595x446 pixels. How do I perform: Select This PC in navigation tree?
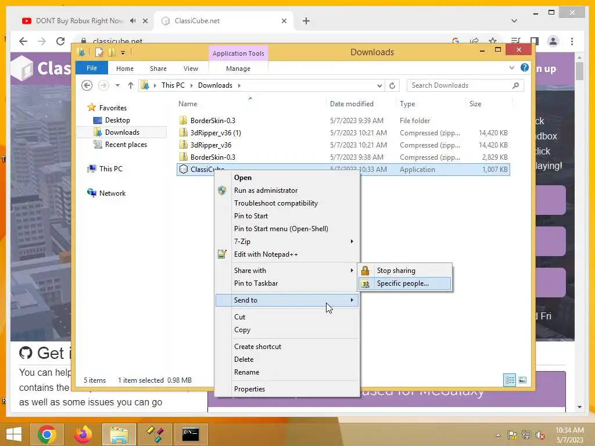point(111,169)
